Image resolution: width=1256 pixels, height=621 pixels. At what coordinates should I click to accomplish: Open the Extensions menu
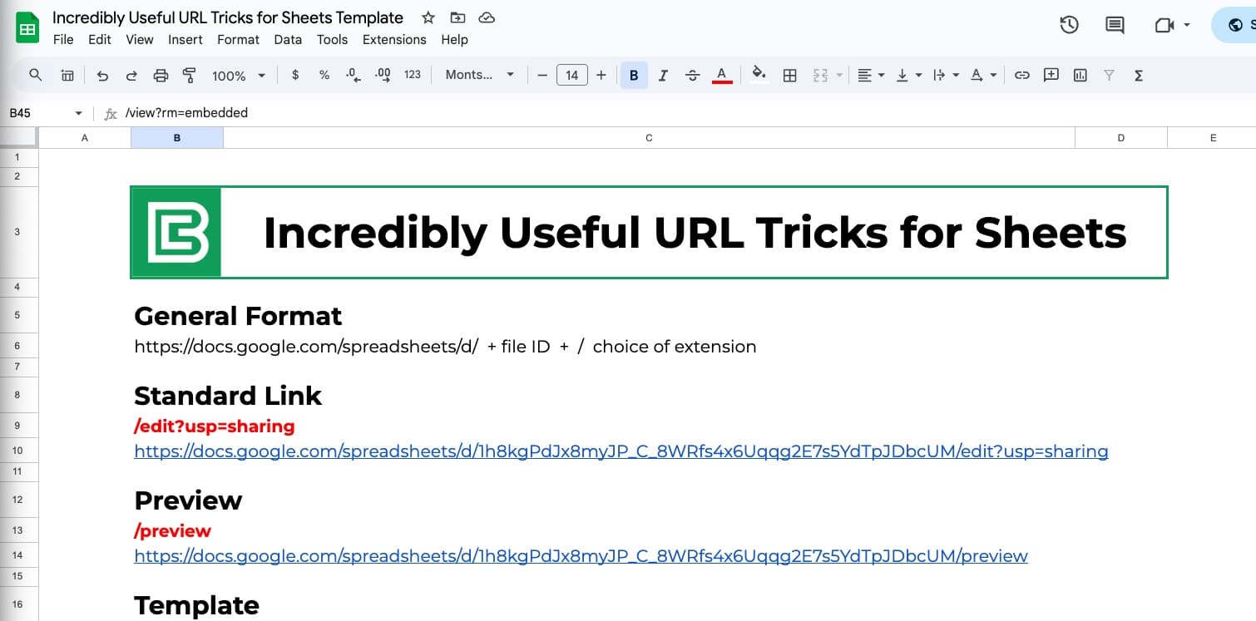click(394, 39)
